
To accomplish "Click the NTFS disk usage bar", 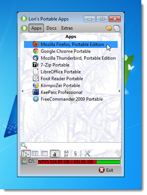I will (x=79, y=162).
